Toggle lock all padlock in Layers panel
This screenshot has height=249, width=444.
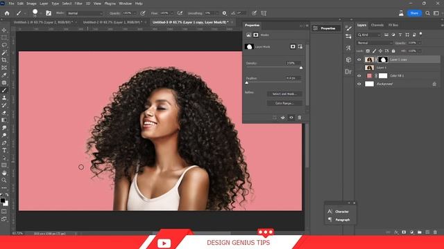coord(393,51)
